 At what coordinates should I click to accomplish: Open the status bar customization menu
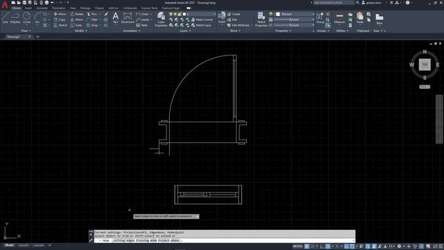pos(441,247)
